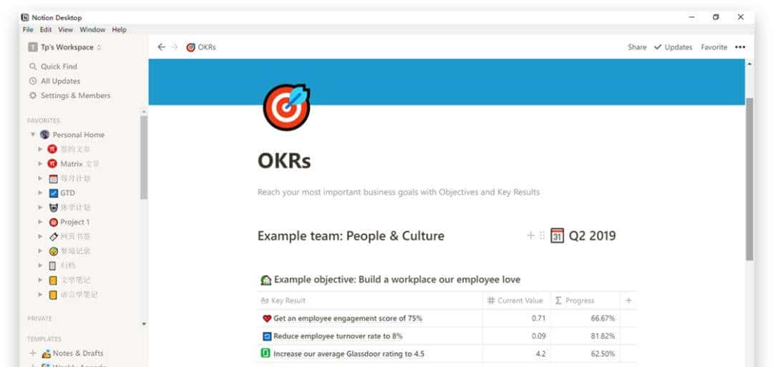
Task: Click the All Updates clock icon
Action: click(x=33, y=81)
